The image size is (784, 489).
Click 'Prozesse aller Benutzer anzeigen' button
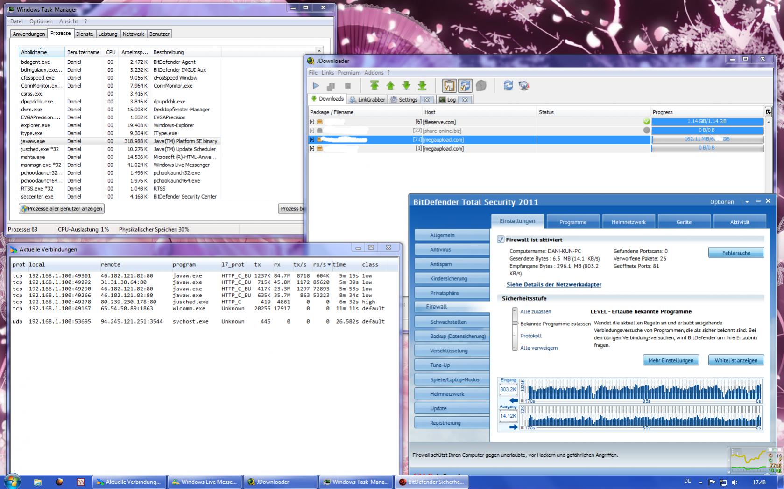pos(62,208)
